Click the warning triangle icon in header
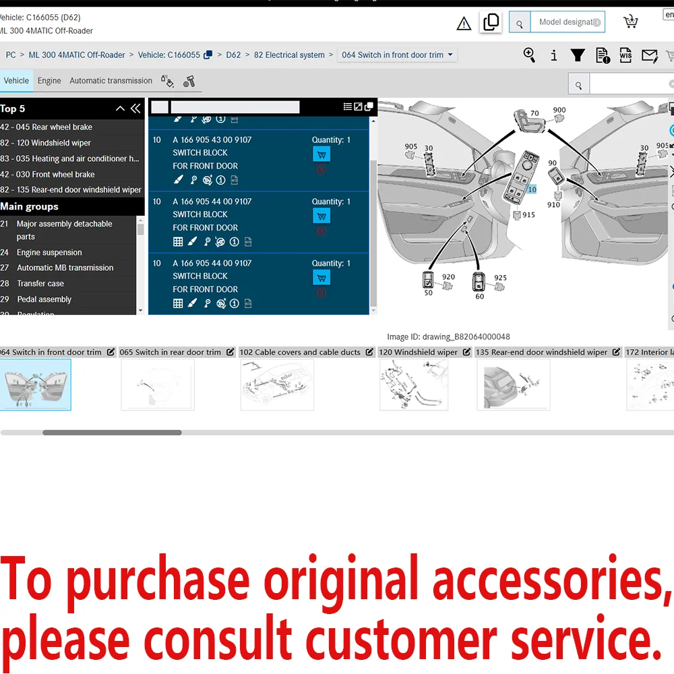This screenshot has height=674, width=674. (x=464, y=23)
